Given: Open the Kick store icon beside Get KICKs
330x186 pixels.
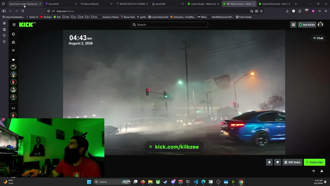Looking at the screenshot, I should [x=293, y=25].
